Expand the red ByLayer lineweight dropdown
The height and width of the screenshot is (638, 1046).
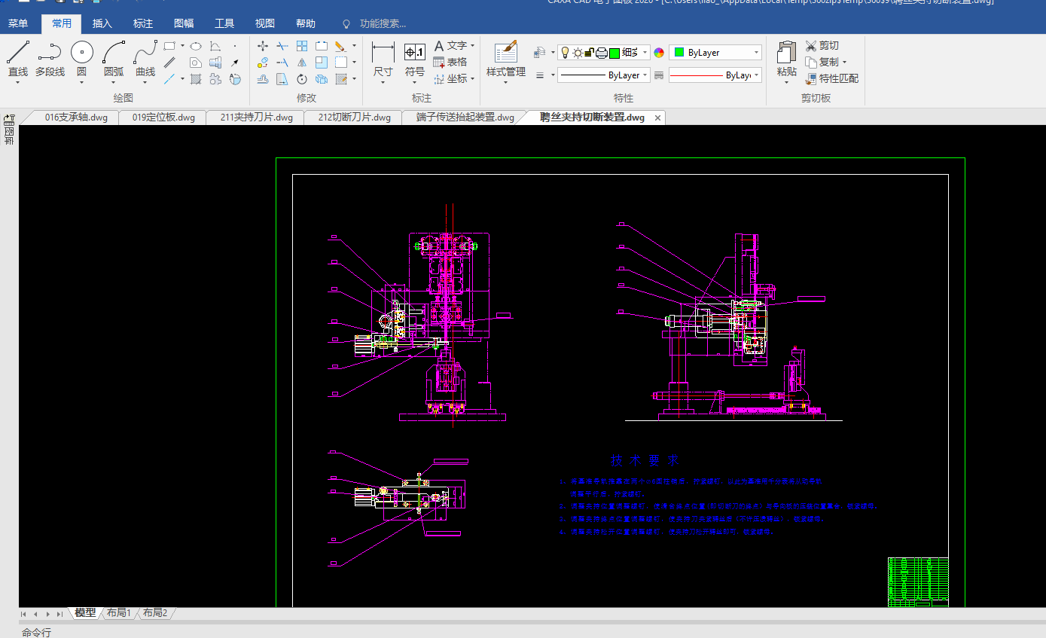(x=715, y=75)
